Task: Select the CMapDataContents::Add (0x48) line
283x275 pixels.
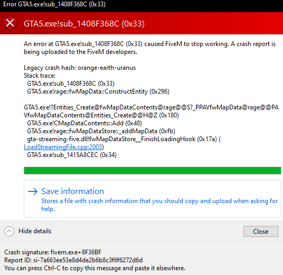Action: 84,123
